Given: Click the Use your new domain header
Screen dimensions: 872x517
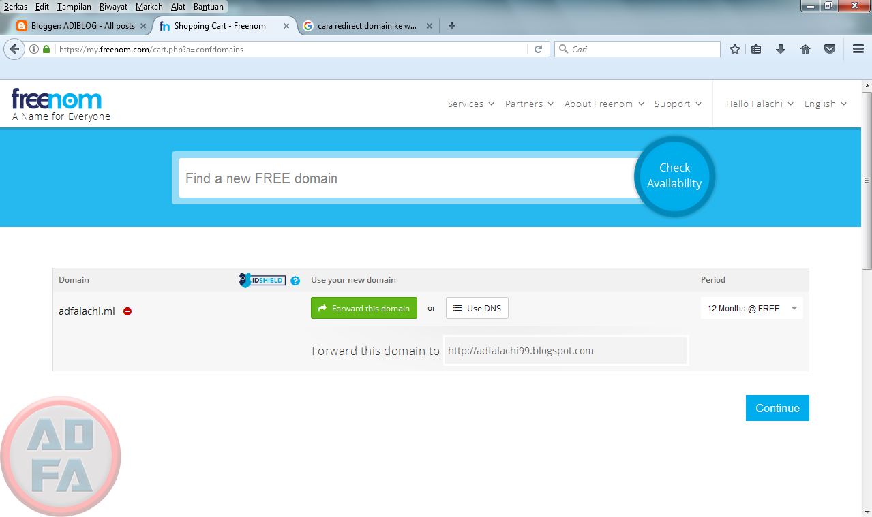Looking at the screenshot, I should point(353,280).
